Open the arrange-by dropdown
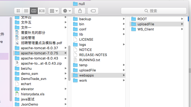191x107 pixels. (x=54, y=11)
